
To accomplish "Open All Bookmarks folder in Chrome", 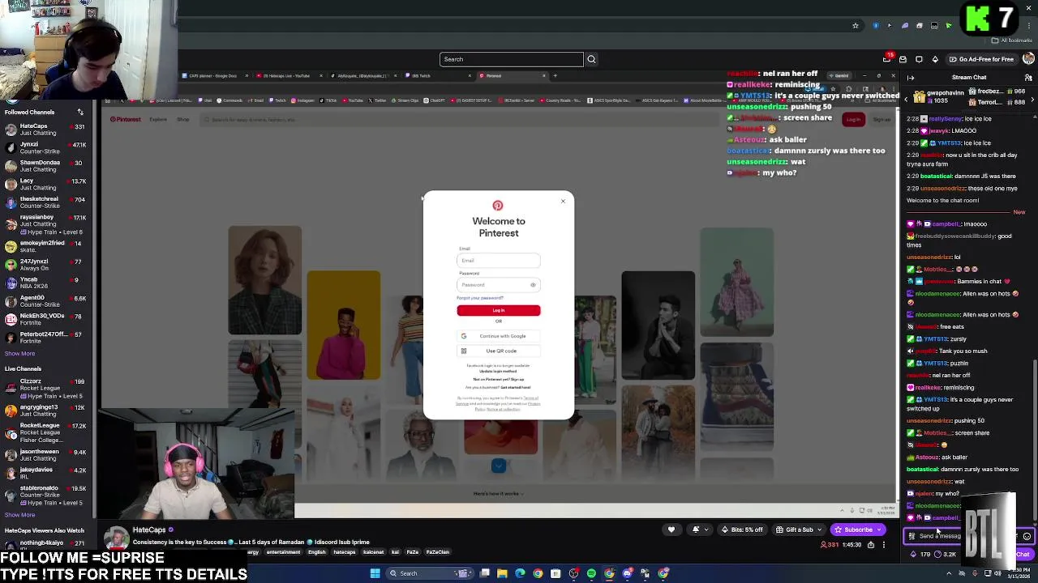I will 1010,40.
